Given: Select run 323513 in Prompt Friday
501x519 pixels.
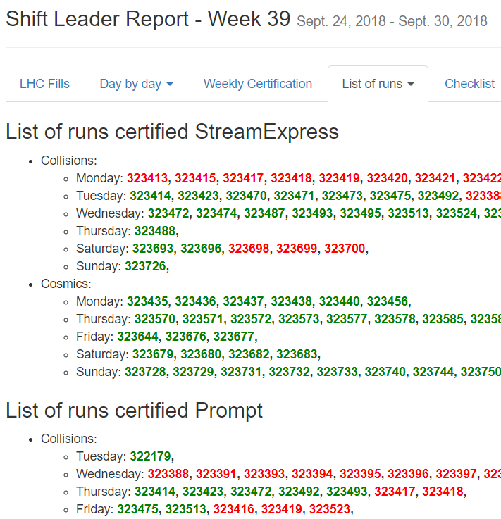Looking at the screenshot, I should (186, 509).
